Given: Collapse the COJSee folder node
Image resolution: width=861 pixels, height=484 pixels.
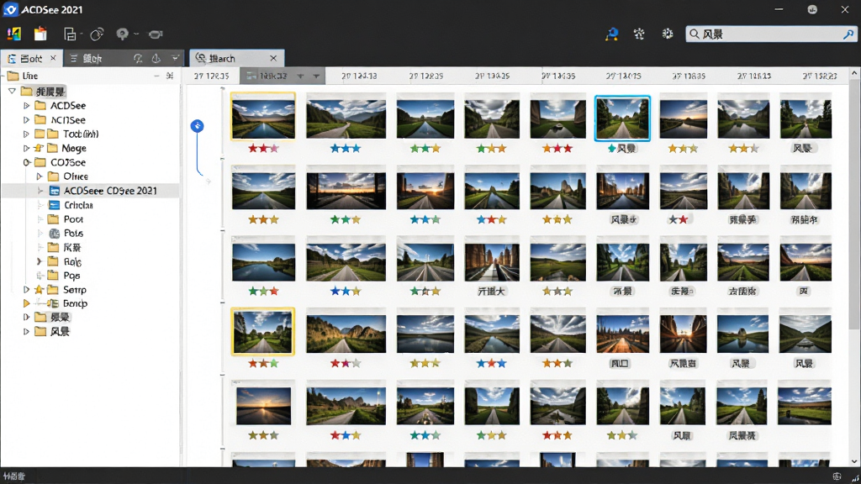Looking at the screenshot, I should click(x=26, y=162).
